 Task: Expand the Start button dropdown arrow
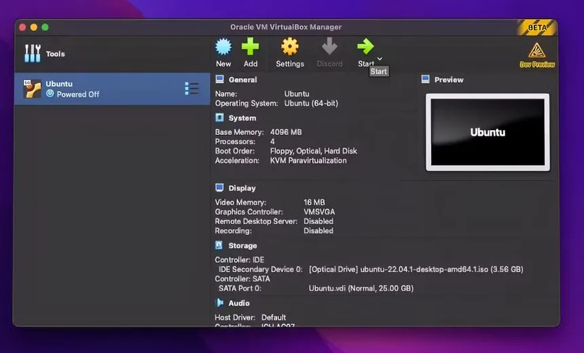click(380, 59)
